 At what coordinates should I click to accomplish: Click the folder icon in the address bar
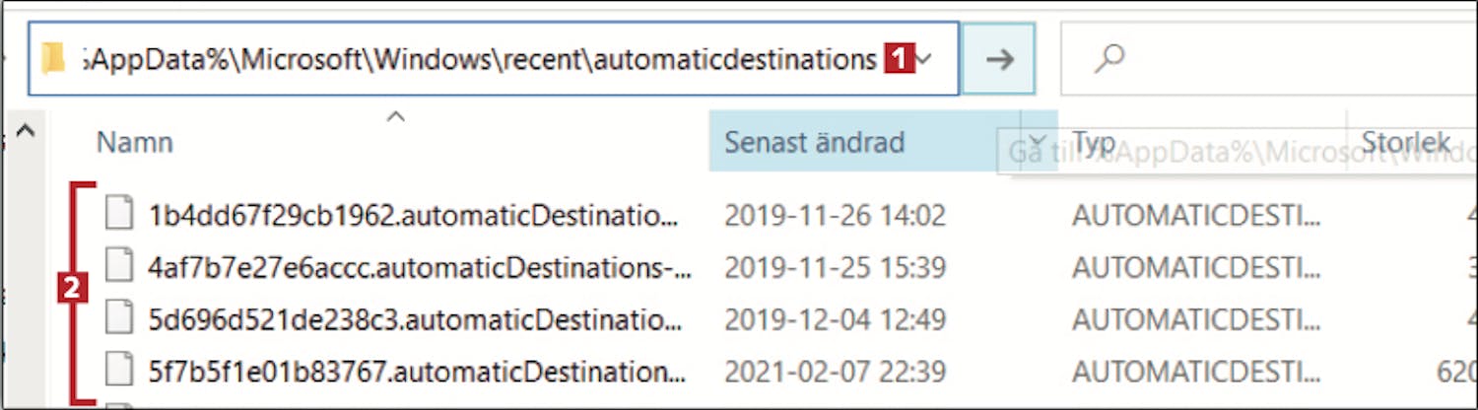click(x=53, y=60)
